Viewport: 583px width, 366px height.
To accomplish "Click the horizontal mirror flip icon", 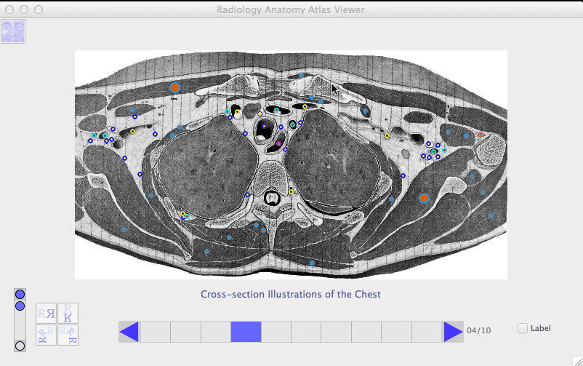I will pyautogui.click(x=47, y=314).
